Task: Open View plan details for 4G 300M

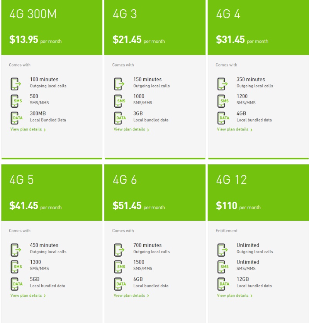Action: [x=28, y=129]
